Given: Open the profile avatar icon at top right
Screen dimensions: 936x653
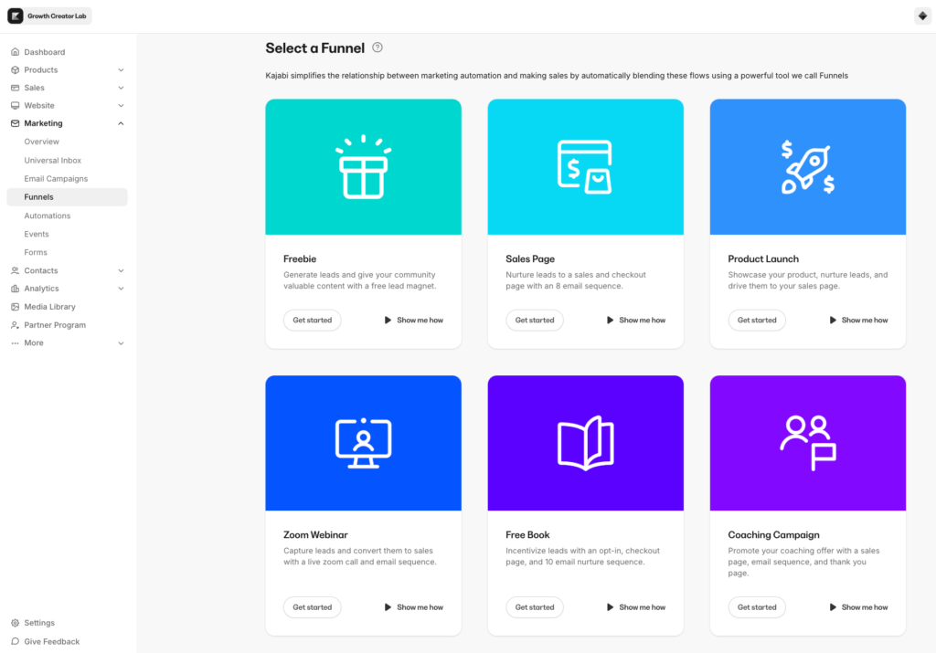Looking at the screenshot, I should [921, 16].
